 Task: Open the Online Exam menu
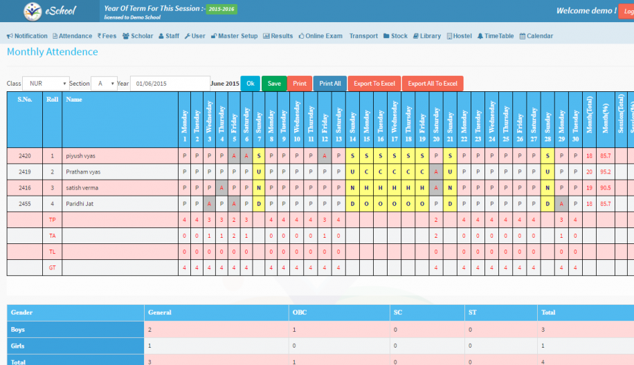click(x=320, y=36)
